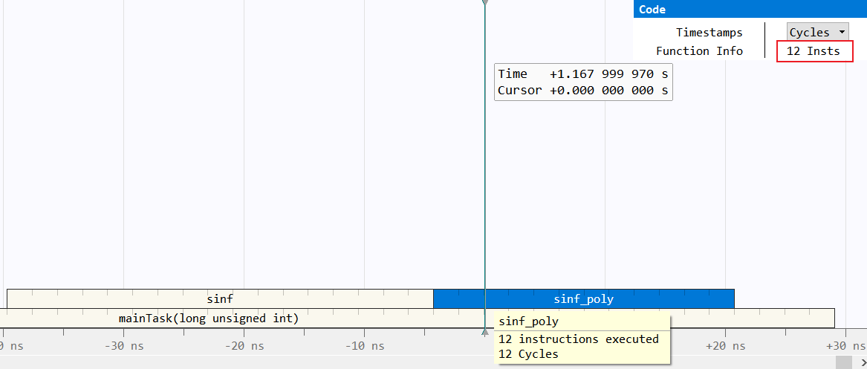Click the +30 ns ruler label
This screenshot has height=369, width=867.
[846, 346]
